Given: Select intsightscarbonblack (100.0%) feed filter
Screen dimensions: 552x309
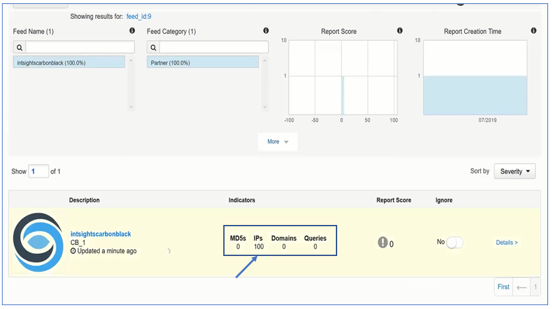Looking at the screenshot, I should pyautogui.click(x=68, y=63).
